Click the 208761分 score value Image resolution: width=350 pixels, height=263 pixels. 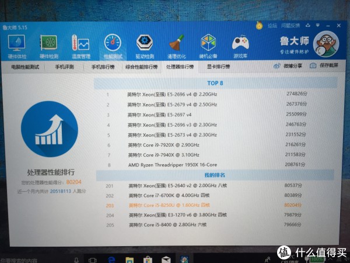point(295,165)
